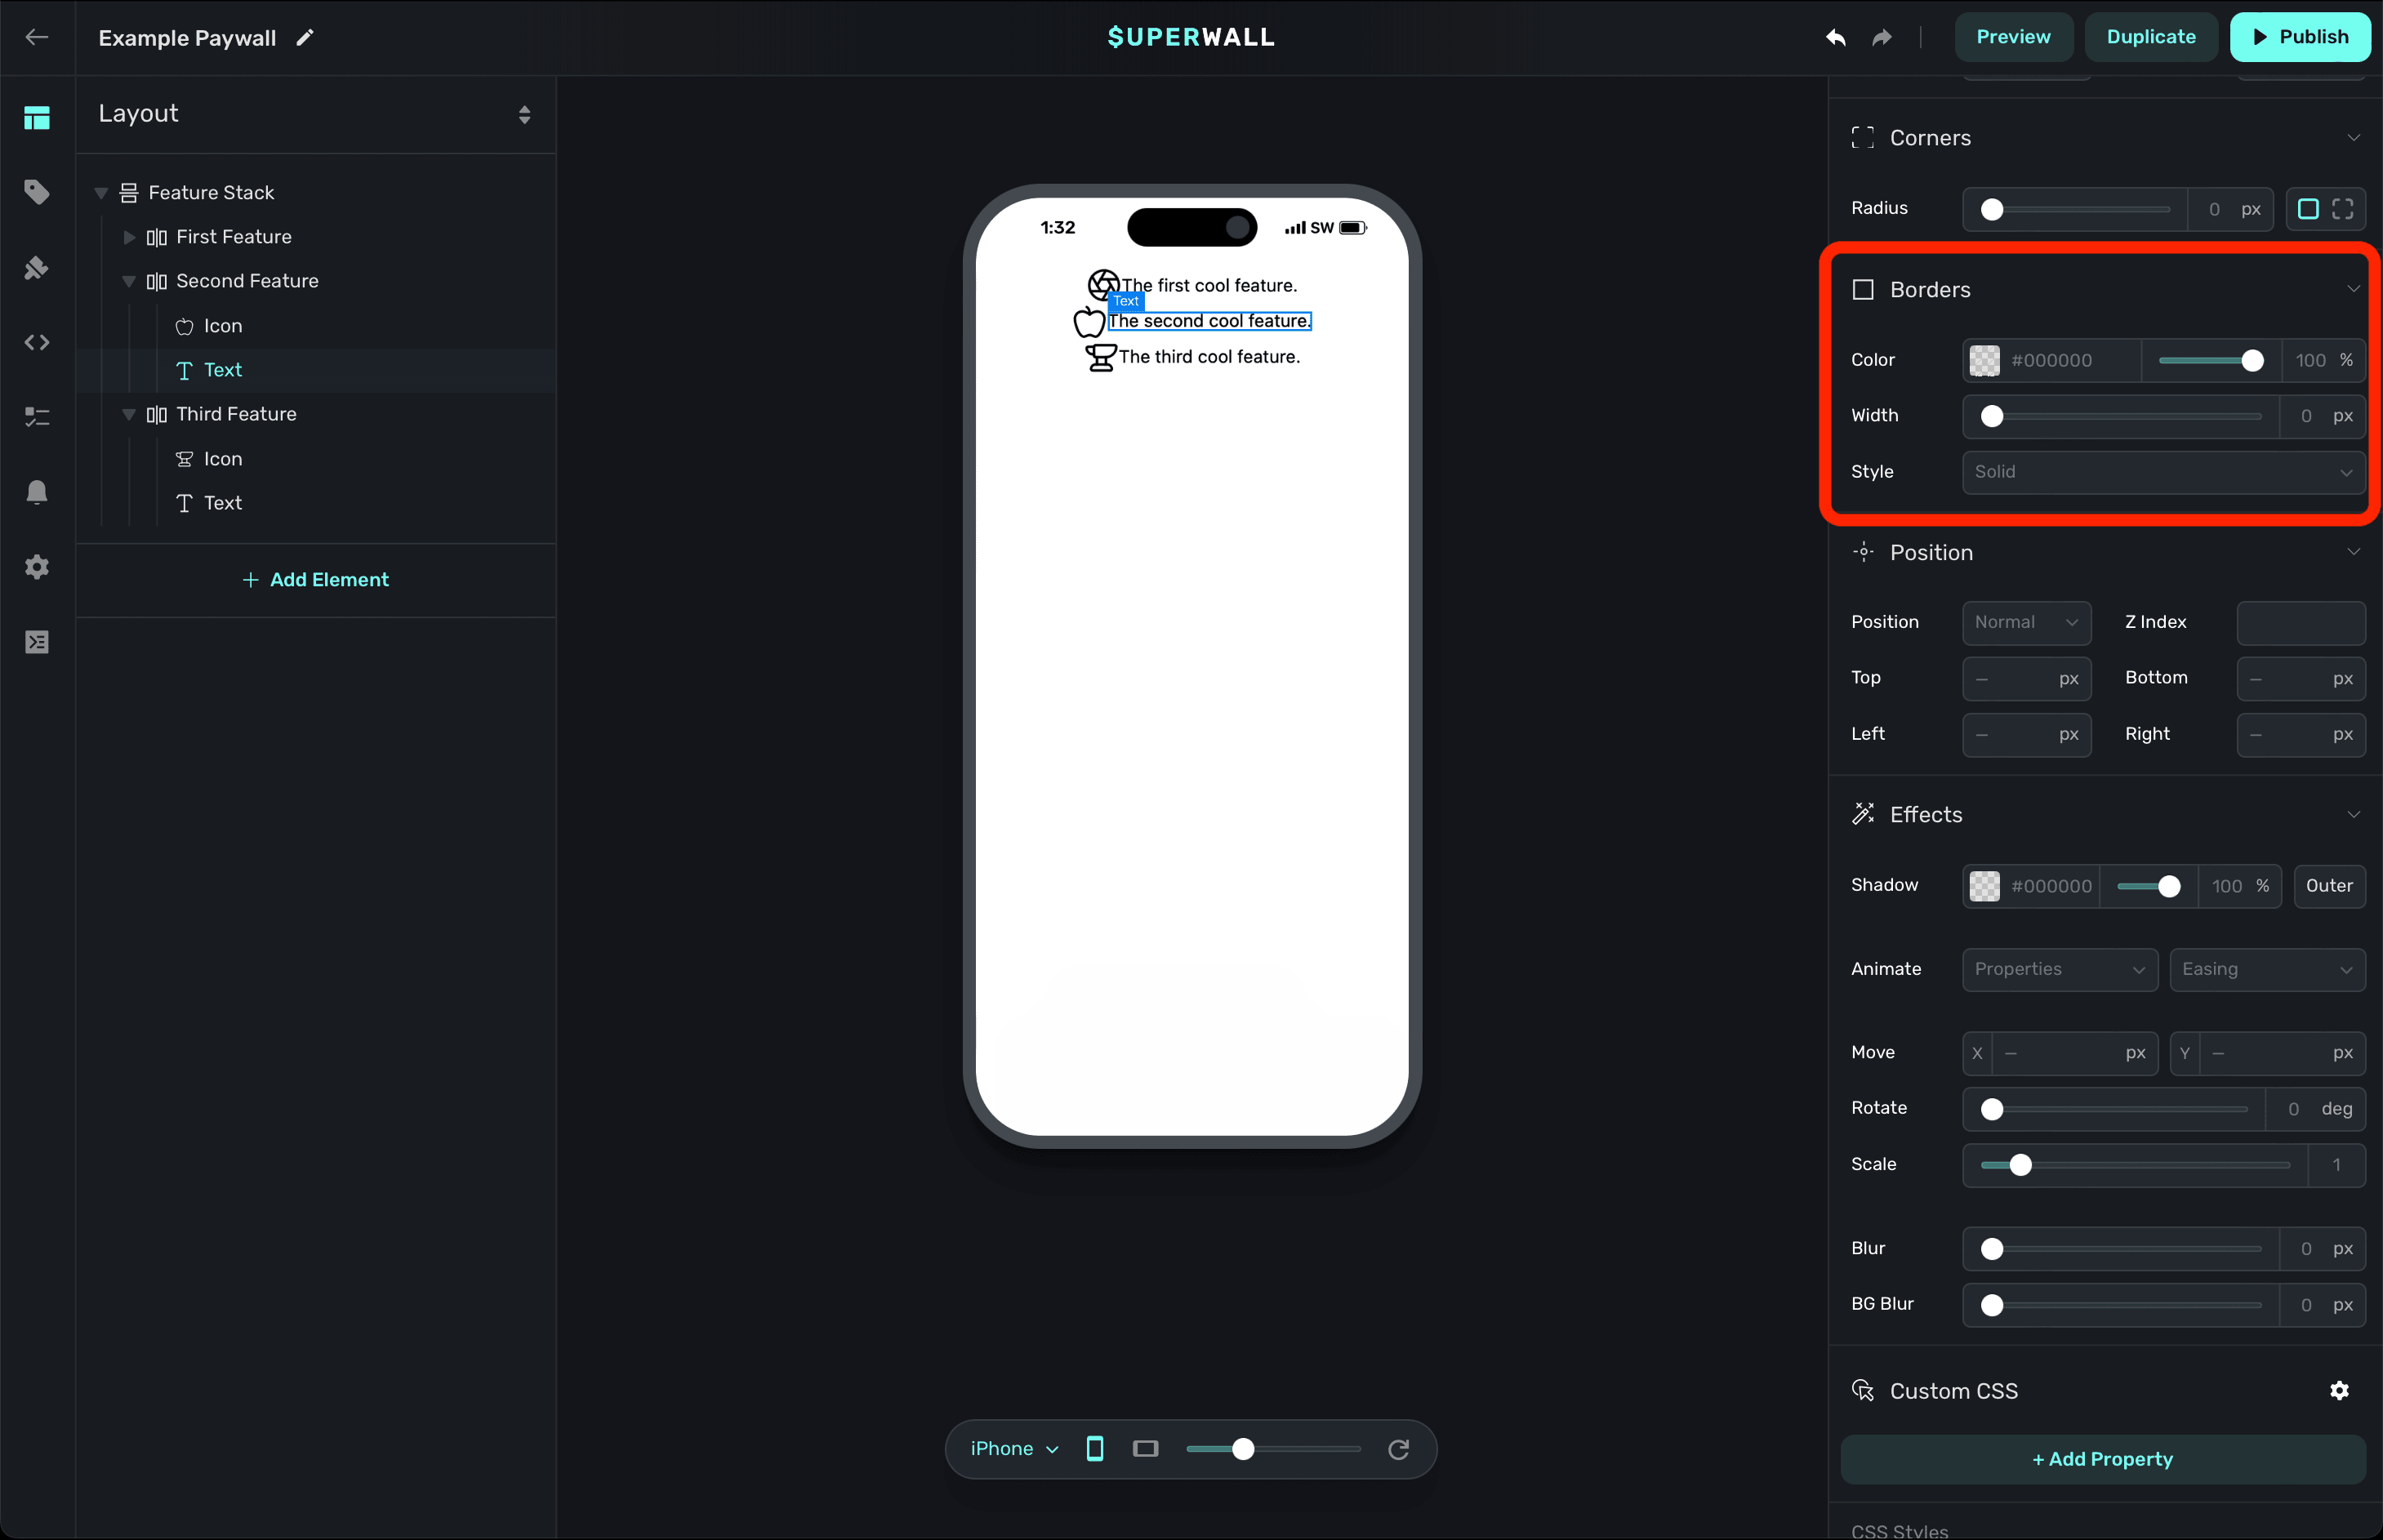Image resolution: width=2383 pixels, height=1540 pixels.
Task: Select the portrait orientation toggle
Action: pos(1095,1449)
